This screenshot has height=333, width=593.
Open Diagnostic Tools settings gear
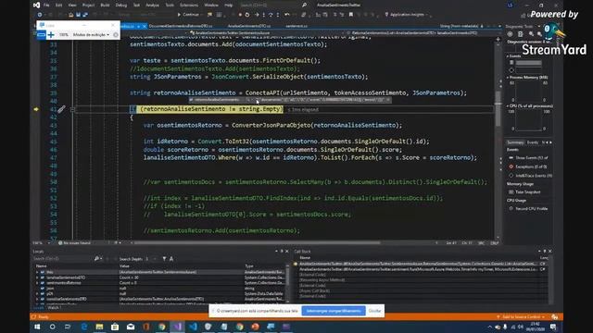click(510, 34)
